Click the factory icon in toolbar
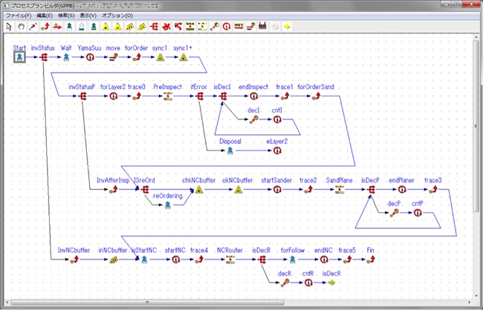483x310 pixels. point(262,27)
